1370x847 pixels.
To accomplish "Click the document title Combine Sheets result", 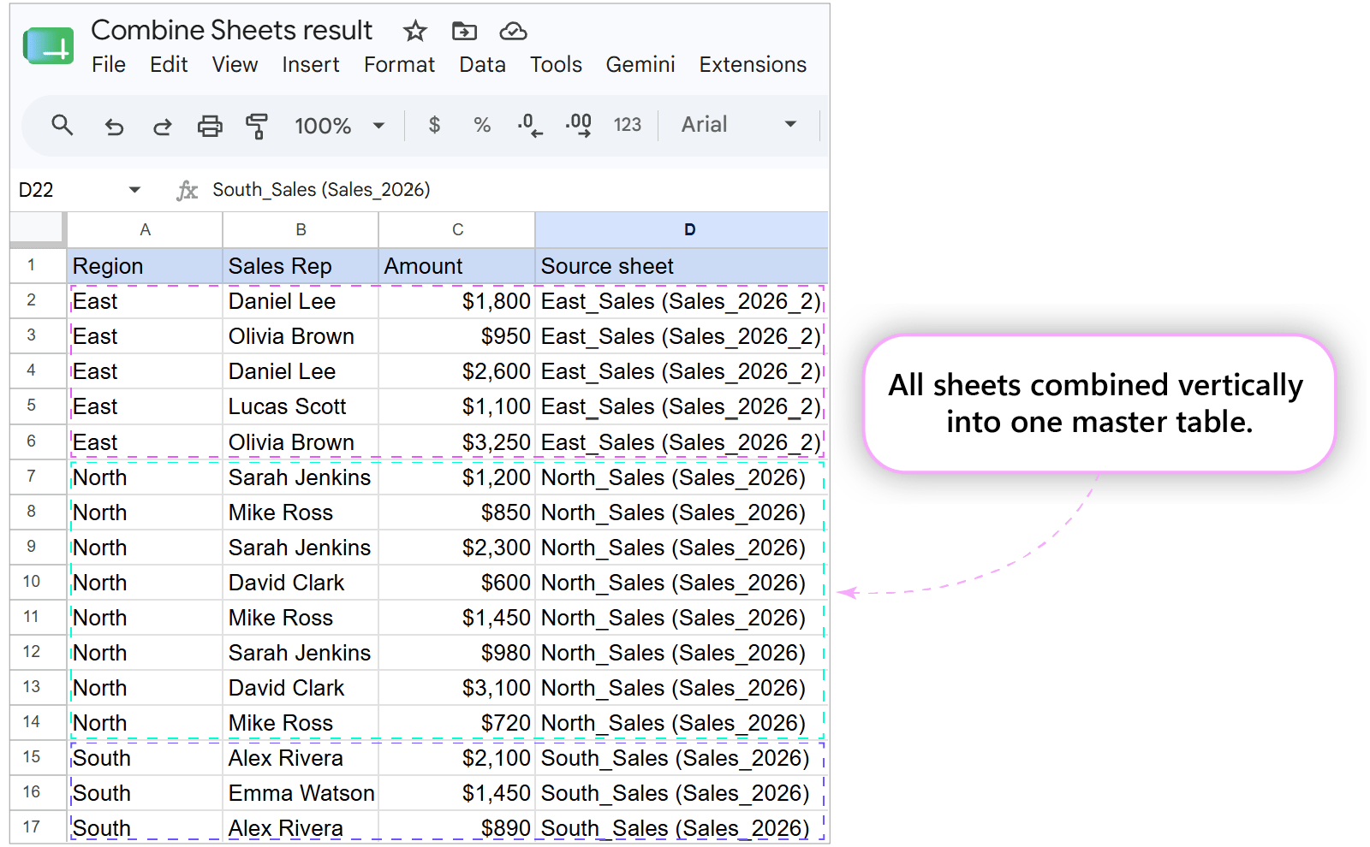I will [x=232, y=31].
